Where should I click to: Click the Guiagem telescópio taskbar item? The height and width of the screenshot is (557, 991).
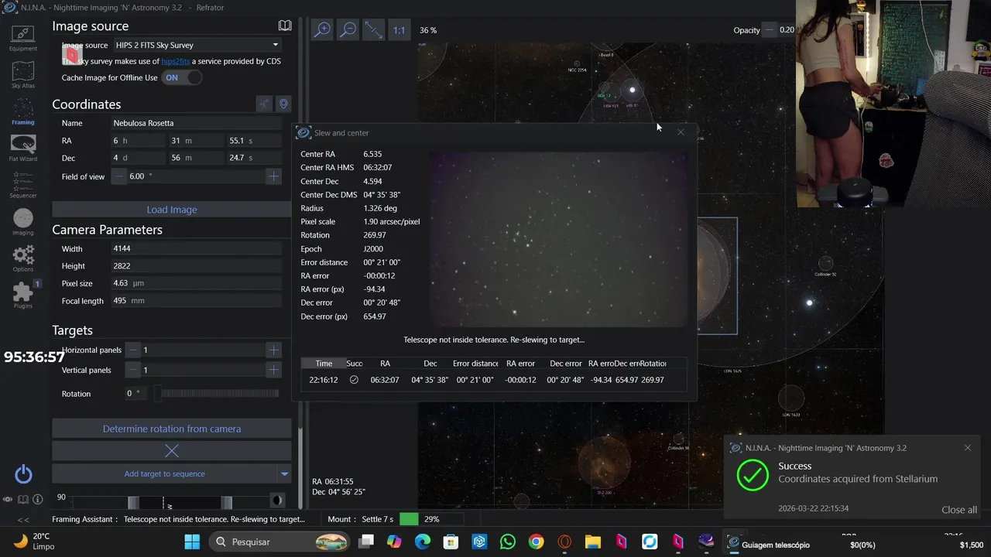[x=768, y=545]
